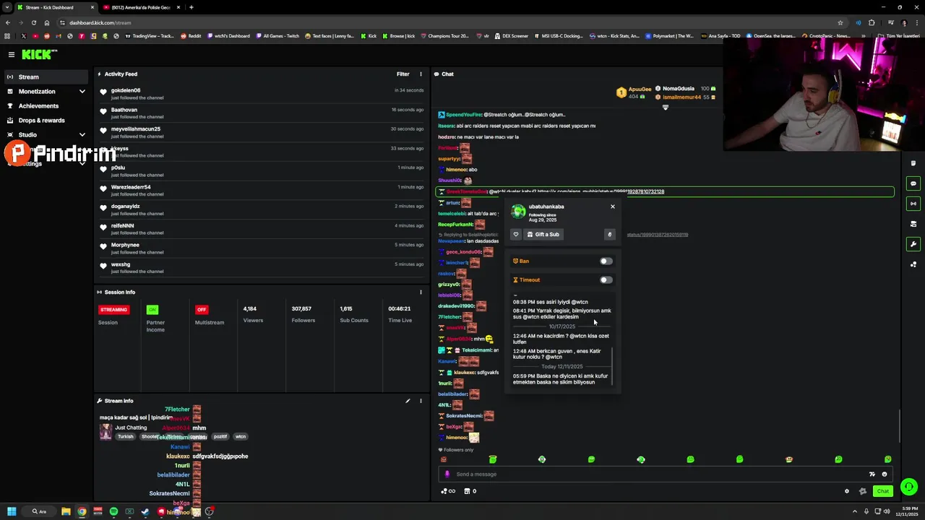Open the link in GreekTomatoGod's highlighted message
Image resolution: width=925 pixels, height=520 pixels.
pos(601,191)
